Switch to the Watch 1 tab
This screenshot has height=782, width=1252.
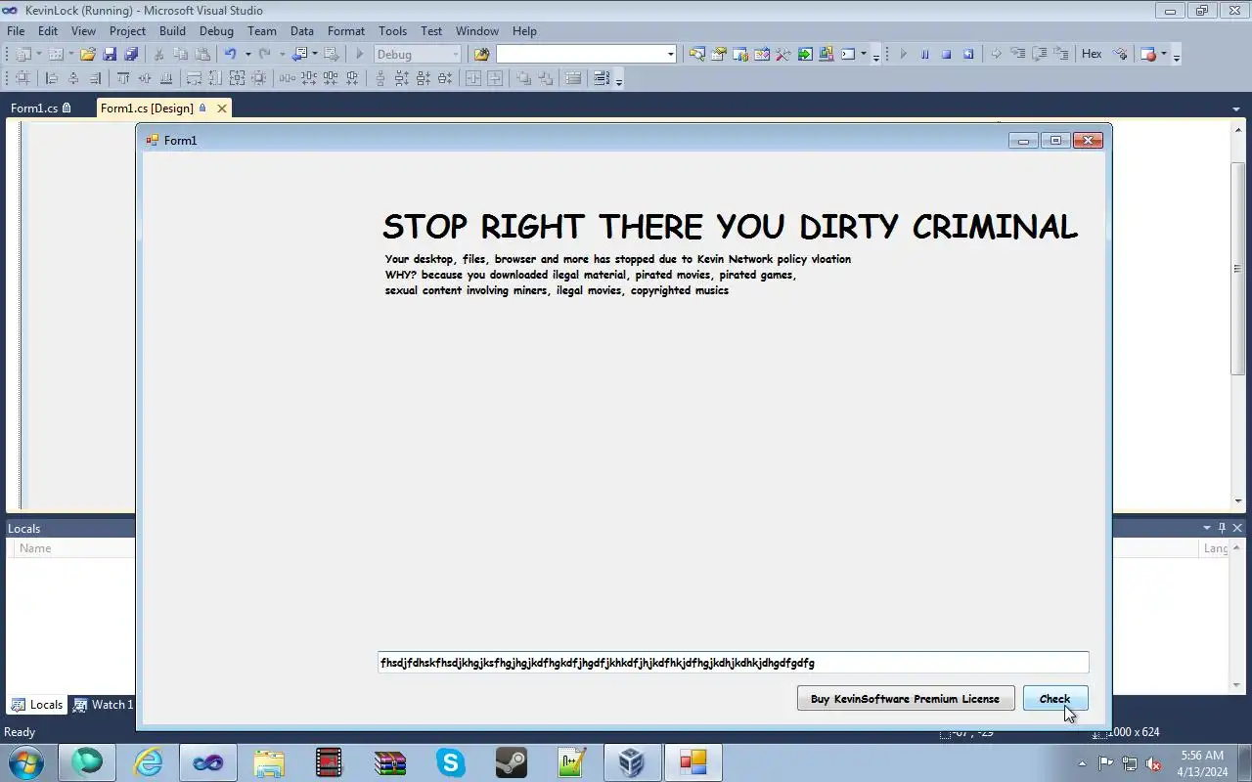point(105,704)
